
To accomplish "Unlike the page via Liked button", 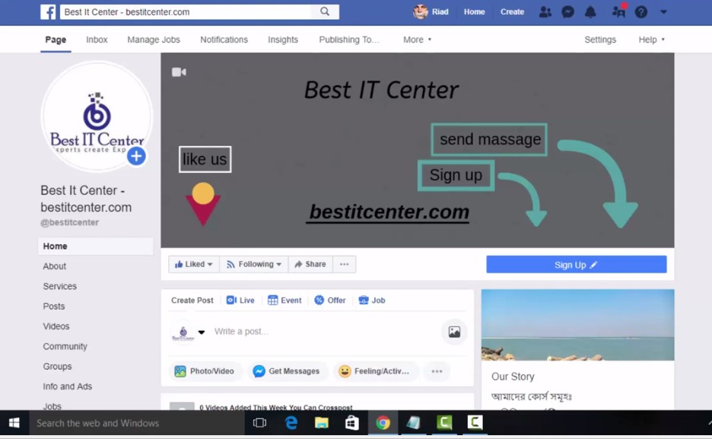I will pyautogui.click(x=193, y=264).
